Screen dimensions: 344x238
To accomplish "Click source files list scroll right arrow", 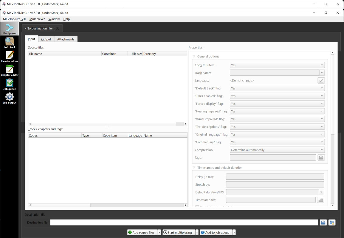I will click(185, 124).
